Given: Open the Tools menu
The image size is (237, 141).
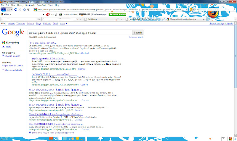Looking at the screenshot, I should [x=51, y=5].
